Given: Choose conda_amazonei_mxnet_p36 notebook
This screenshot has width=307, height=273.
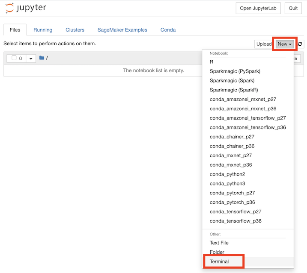Looking at the screenshot, I should 247,109.
